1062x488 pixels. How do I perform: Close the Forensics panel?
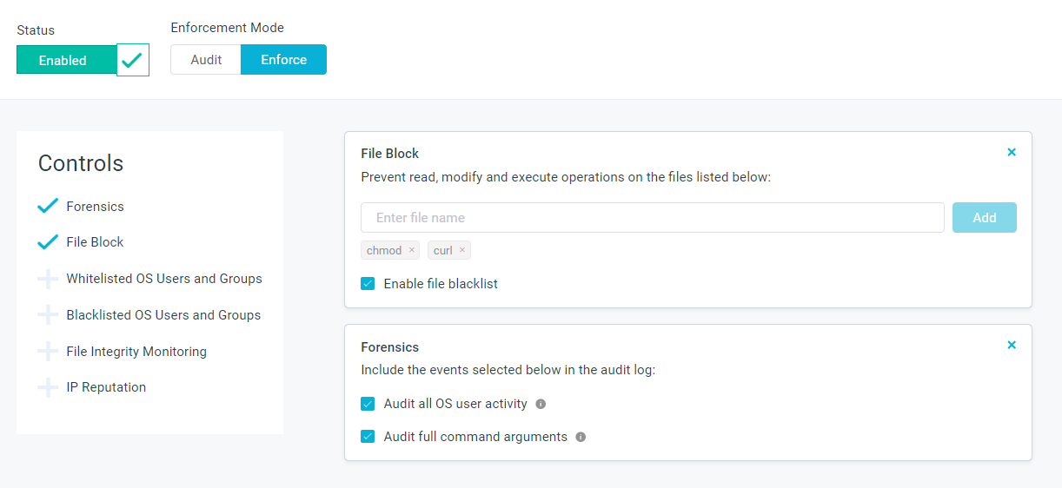pyautogui.click(x=1012, y=345)
